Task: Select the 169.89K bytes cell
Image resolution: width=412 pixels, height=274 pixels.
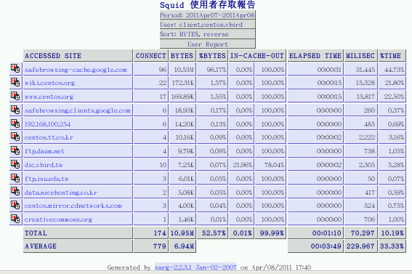Action: pyautogui.click(x=182, y=97)
